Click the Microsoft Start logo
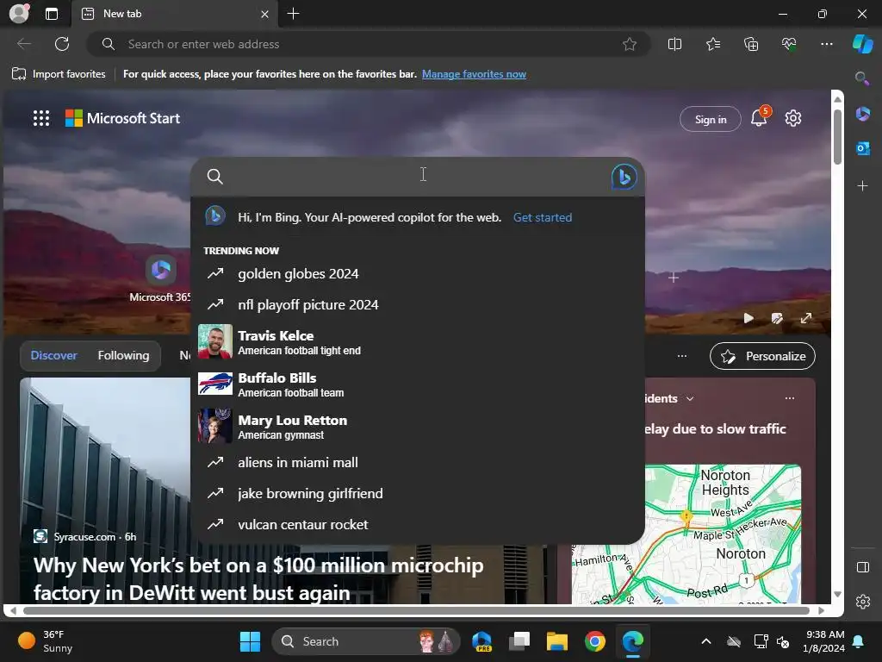 pyautogui.click(x=122, y=118)
